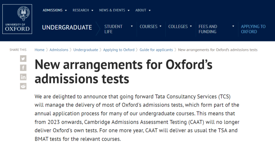Expand the Admissions dropdown arrow

click(66, 11)
